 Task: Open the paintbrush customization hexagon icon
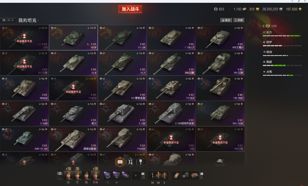[140, 162]
